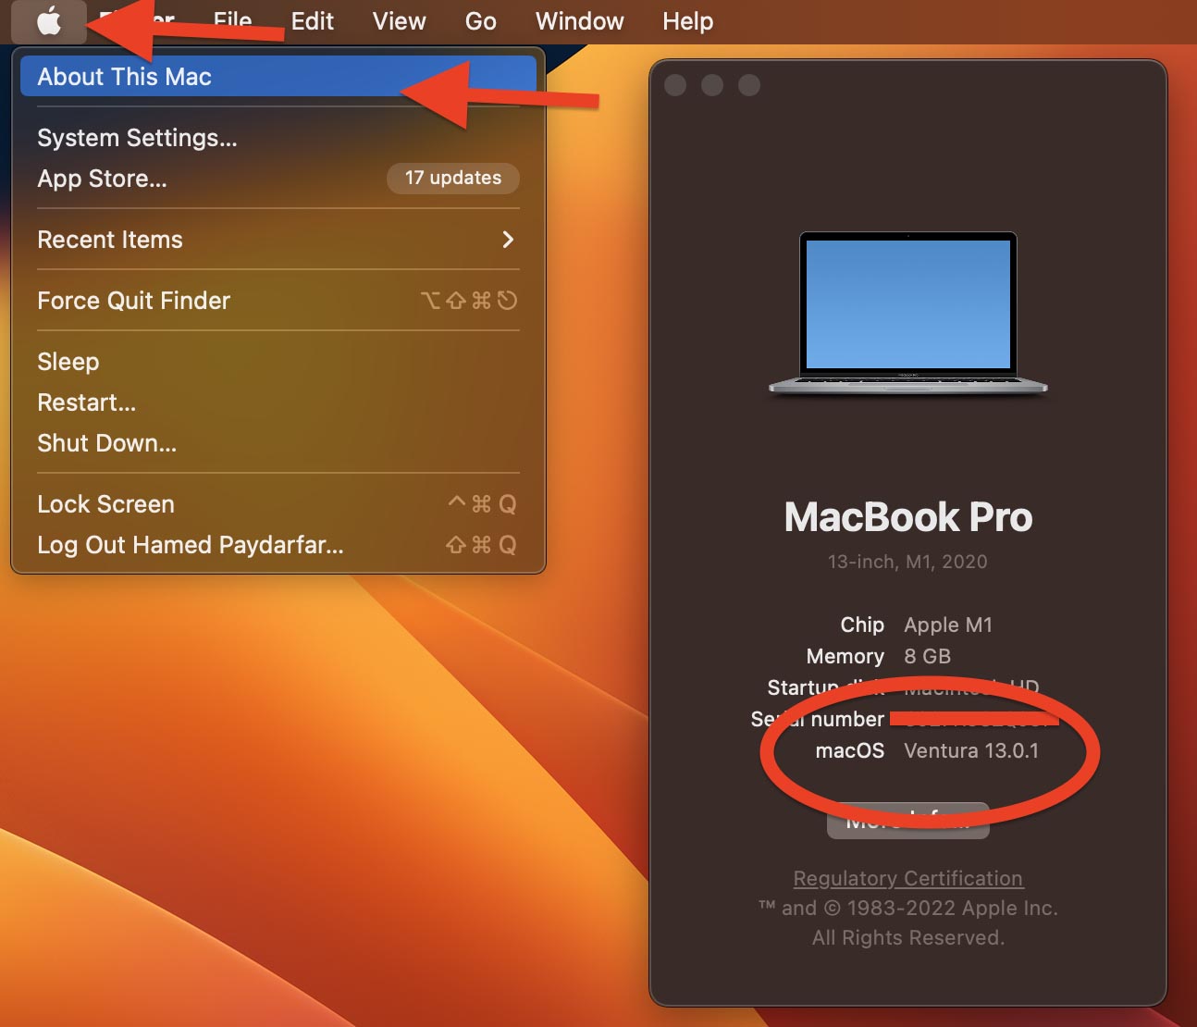Image resolution: width=1197 pixels, height=1027 pixels.
Task: Open the Edit menu in menu bar
Action: coord(313,20)
